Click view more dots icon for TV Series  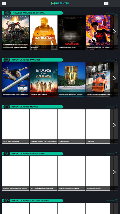pos(116,60)
